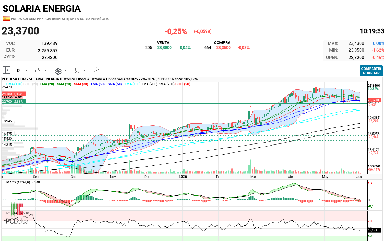Screen dimensions: 386x241
Task: Click the VENTA price 23,3800
Action: 164,48
